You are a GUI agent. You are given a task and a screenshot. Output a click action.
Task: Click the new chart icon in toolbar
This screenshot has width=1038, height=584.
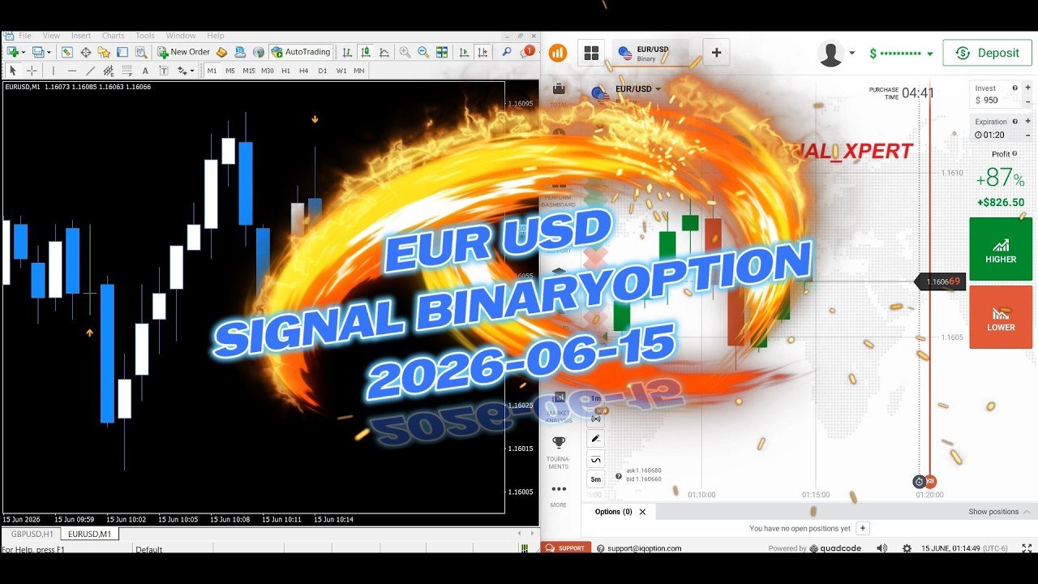click(x=12, y=52)
